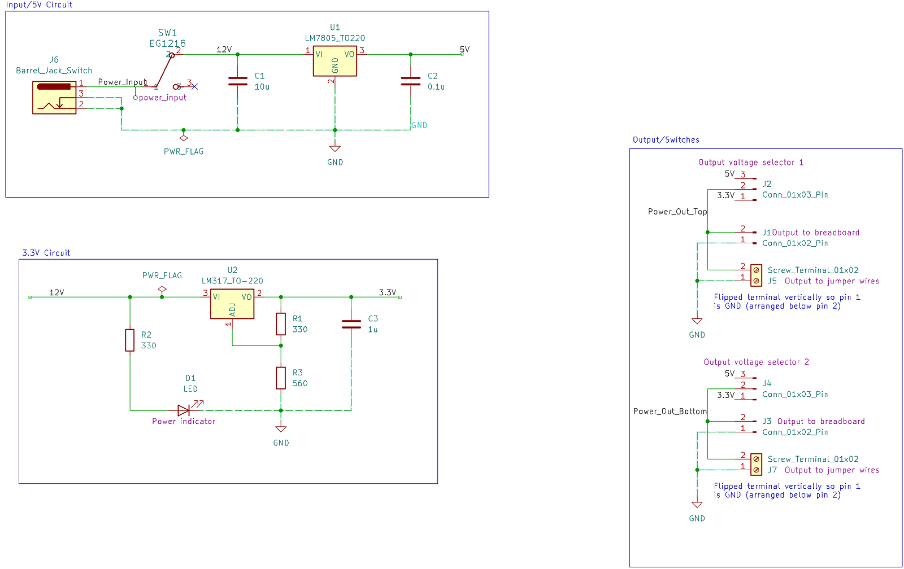Screen dimensions: 904x569
Task: Click the GND symbol in the 3.3V circuit
Action: pyautogui.click(x=281, y=429)
